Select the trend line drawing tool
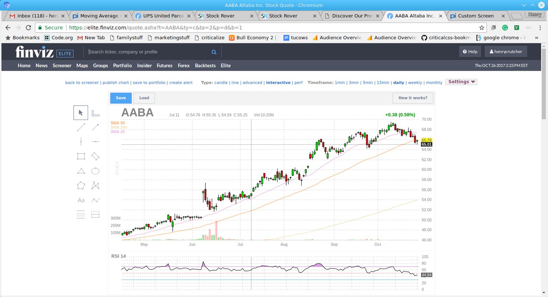 (x=81, y=127)
